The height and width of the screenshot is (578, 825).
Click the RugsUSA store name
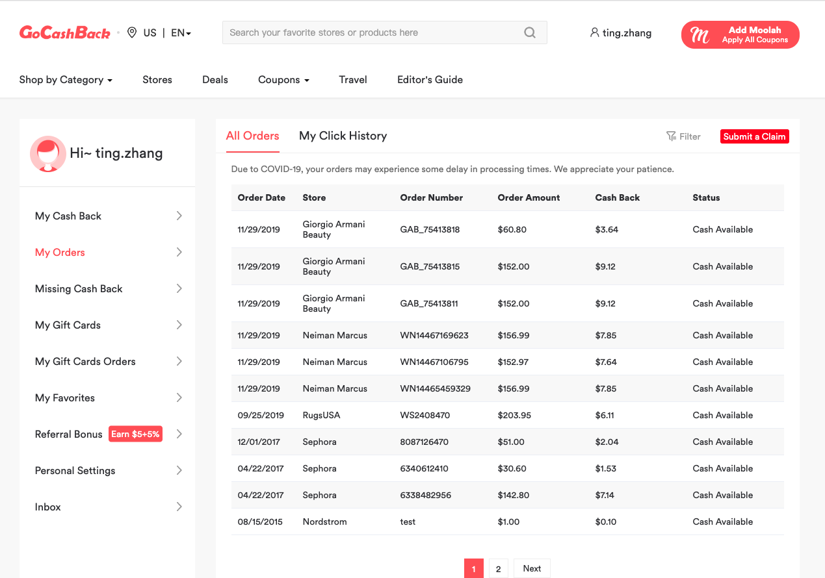point(321,415)
